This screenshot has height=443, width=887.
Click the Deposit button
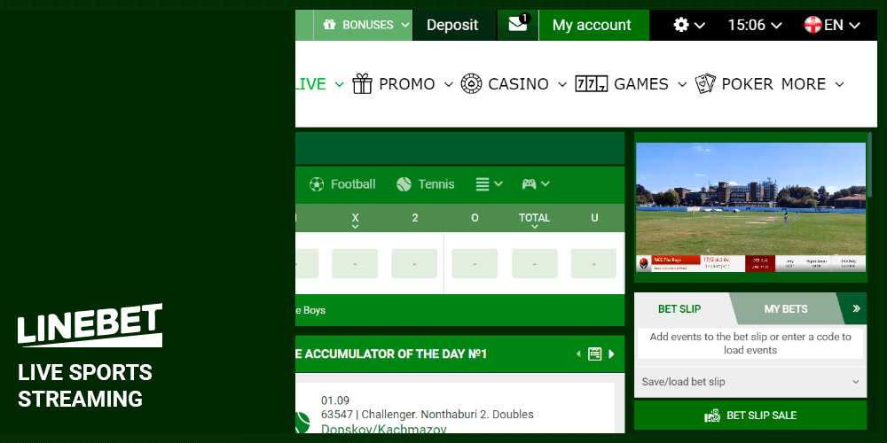[x=452, y=25]
